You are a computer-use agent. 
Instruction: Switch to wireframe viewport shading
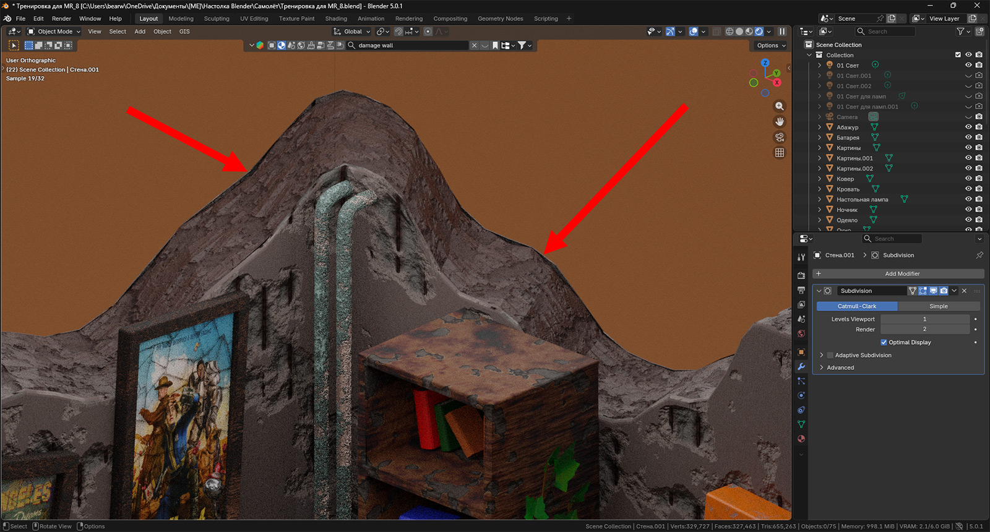[730, 32]
